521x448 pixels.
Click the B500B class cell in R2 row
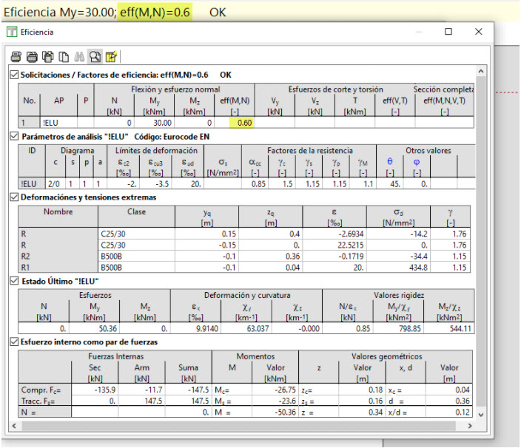[x=136, y=257]
